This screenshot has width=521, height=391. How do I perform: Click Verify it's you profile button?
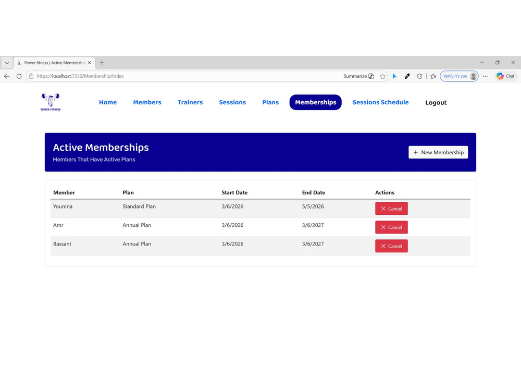tap(459, 76)
